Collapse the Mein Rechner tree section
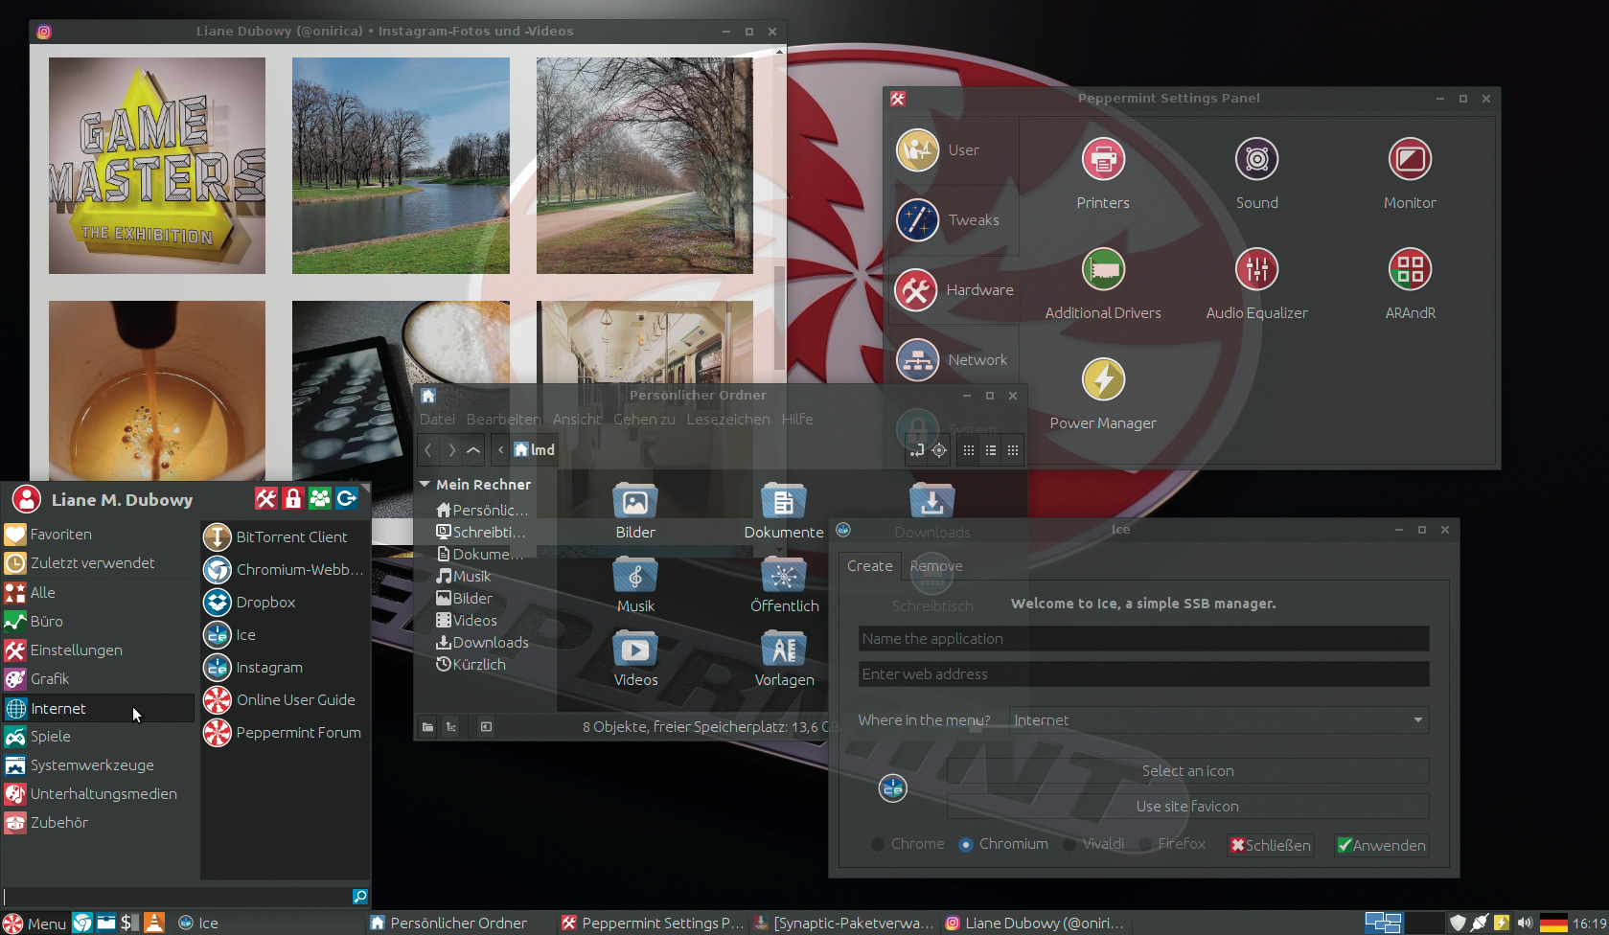The width and height of the screenshot is (1609, 935). 425,485
